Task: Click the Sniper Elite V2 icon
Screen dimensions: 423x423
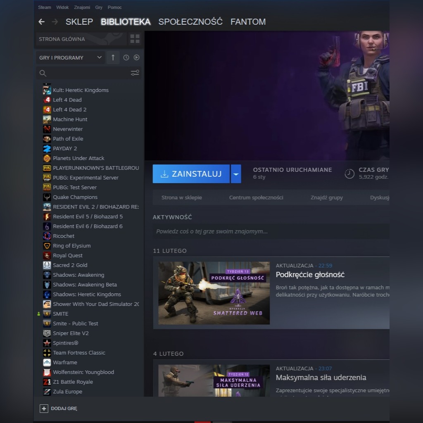Action: click(47, 333)
